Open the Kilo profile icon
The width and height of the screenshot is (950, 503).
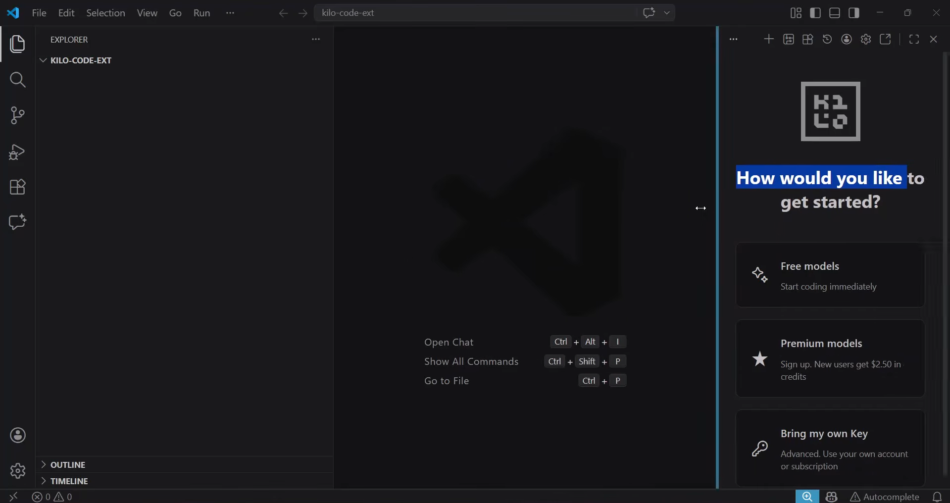pos(847,39)
